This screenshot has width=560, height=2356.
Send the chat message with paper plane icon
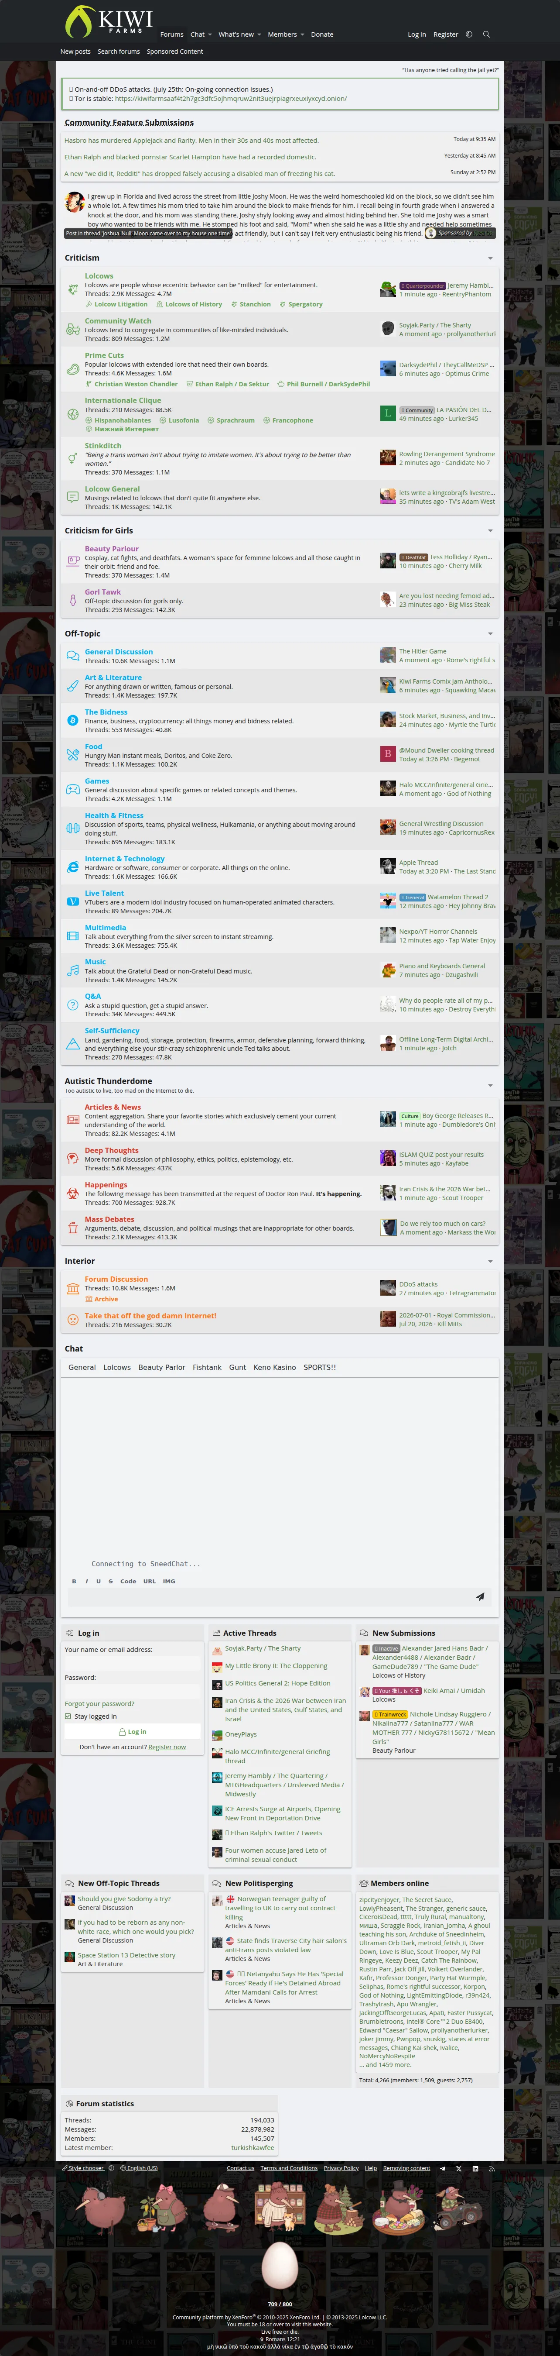pyautogui.click(x=480, y=1597)
